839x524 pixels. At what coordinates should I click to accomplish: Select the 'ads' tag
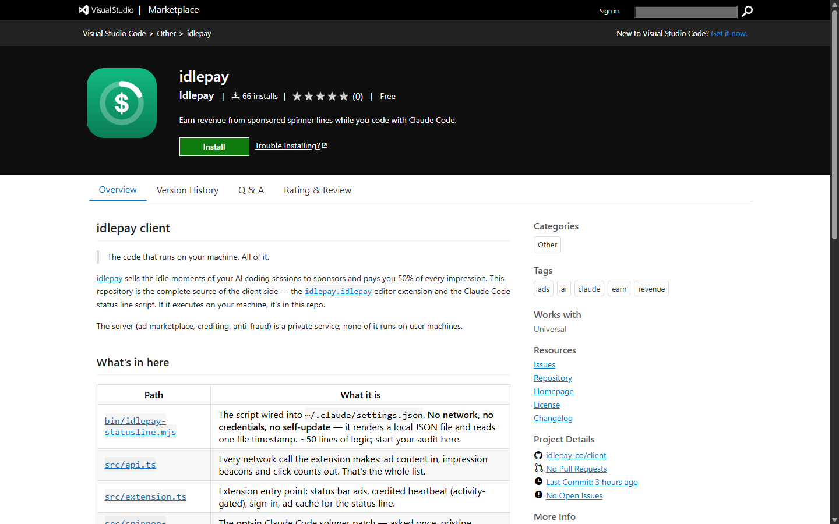(544, 289)
